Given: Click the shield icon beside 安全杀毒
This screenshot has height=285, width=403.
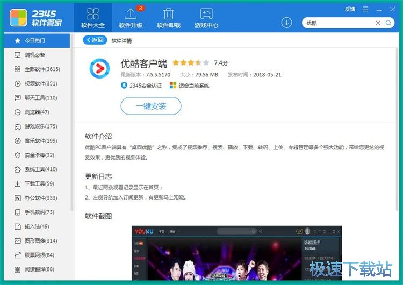Looking at the screenshot, I should point(18,155).
